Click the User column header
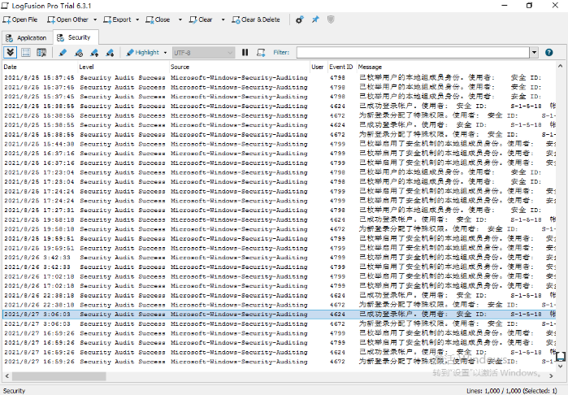This screenshot has height=395, width=568. tap(319, 67)
